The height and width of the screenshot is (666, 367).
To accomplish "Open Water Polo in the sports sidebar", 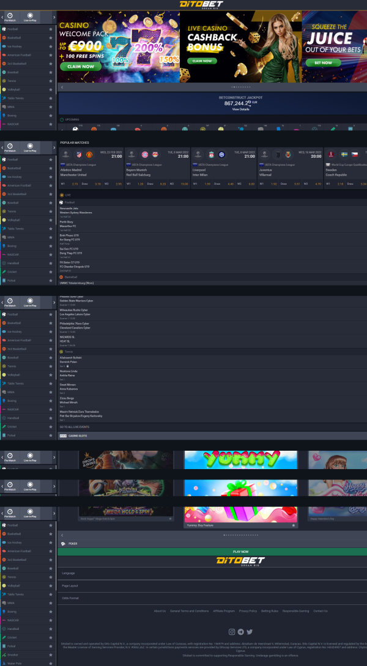I will [x=28, y=663].
